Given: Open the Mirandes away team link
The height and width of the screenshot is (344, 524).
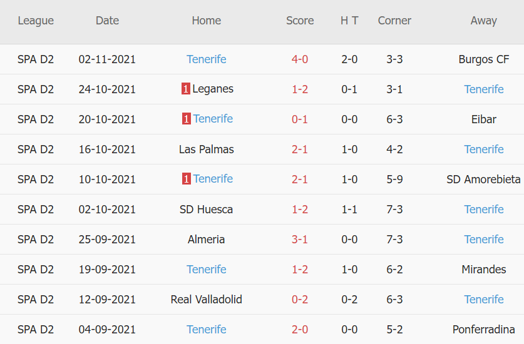Looking at the screenshot, I should pos(483,270).
